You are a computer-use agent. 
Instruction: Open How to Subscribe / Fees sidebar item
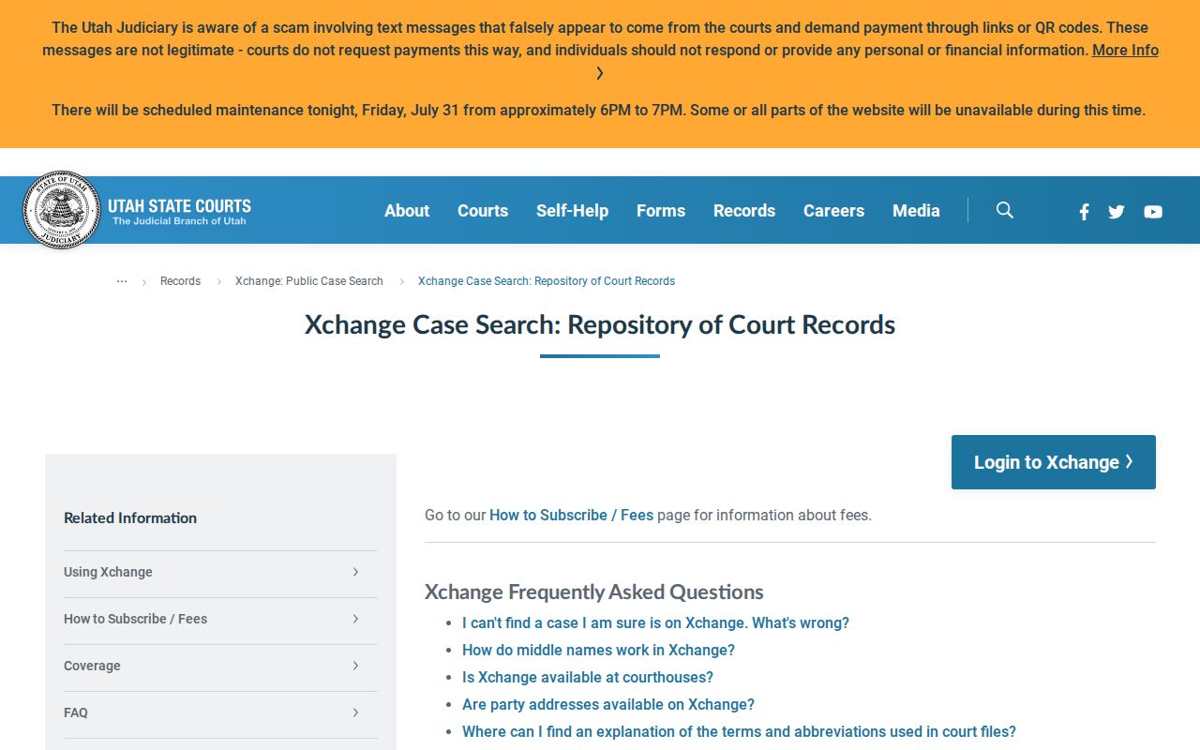[220, 619]
